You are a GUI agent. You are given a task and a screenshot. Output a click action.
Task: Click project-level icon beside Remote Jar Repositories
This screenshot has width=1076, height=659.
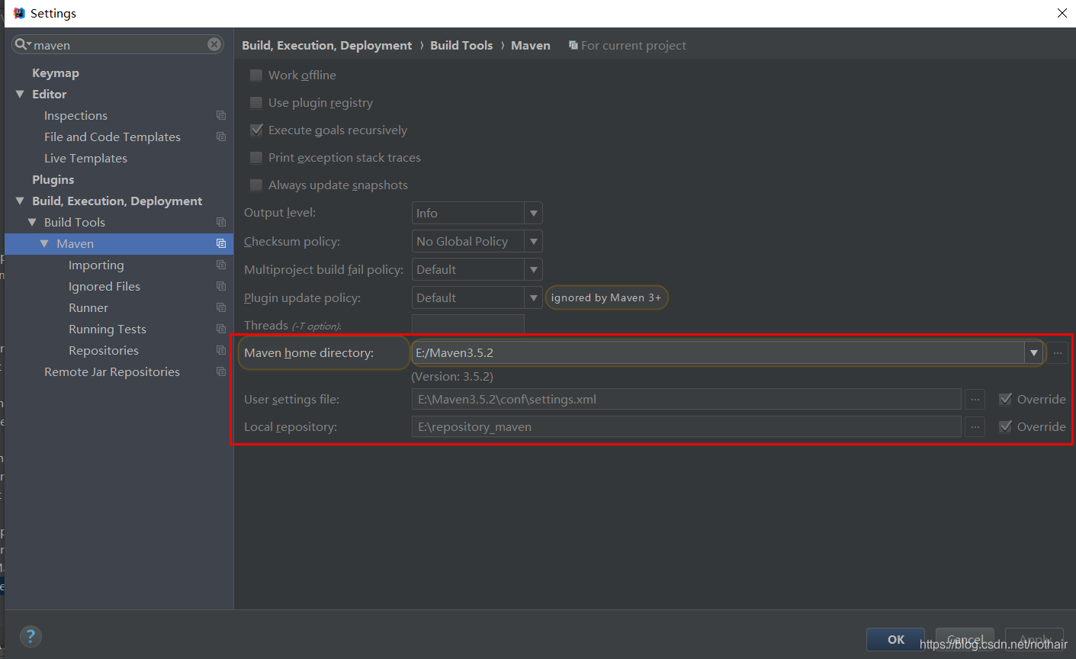(221, 371)
